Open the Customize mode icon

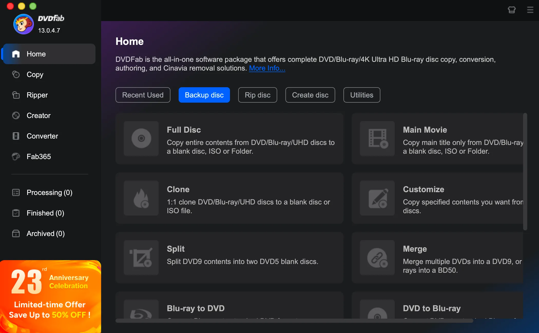tap(377, 198)
